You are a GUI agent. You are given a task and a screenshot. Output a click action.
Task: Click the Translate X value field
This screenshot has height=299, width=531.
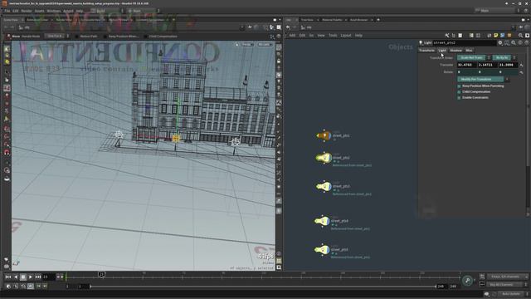[466, 65]
